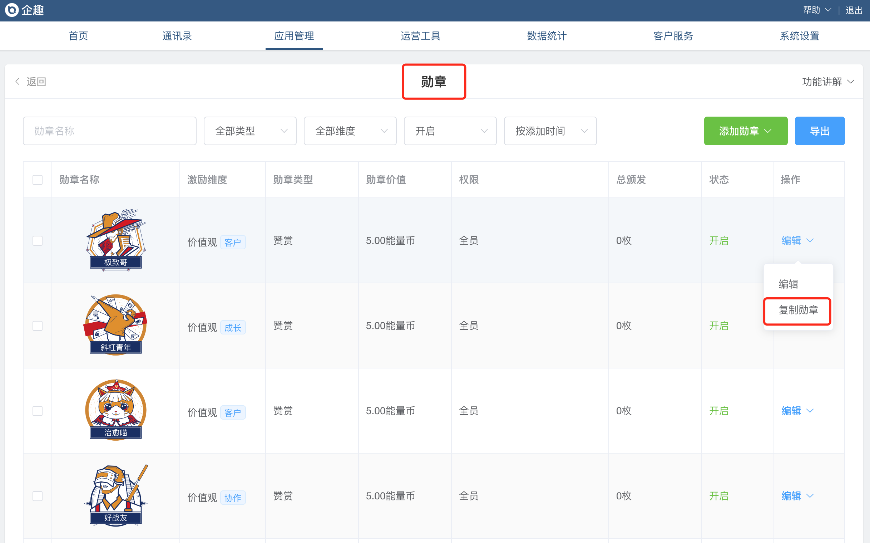Screen dimensions: 870x543
Task: Click the 客户 tag in 极致哥 row
Action: pyautogui.click(x=232, y=243)
